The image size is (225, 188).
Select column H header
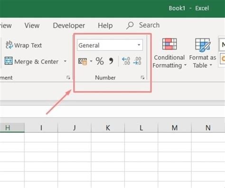(x=12, y=128)
